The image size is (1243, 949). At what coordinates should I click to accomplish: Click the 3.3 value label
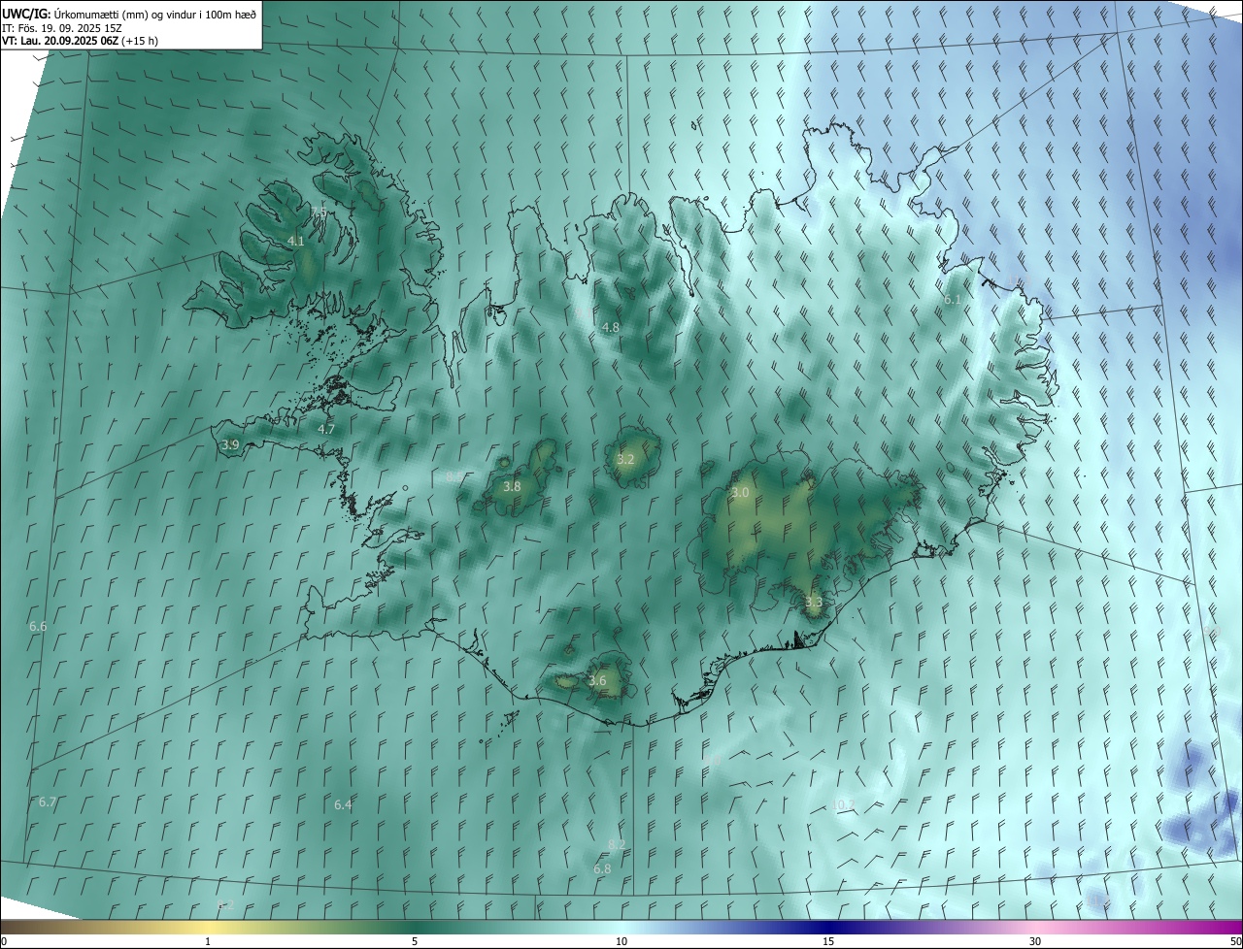tap(814, 603)
